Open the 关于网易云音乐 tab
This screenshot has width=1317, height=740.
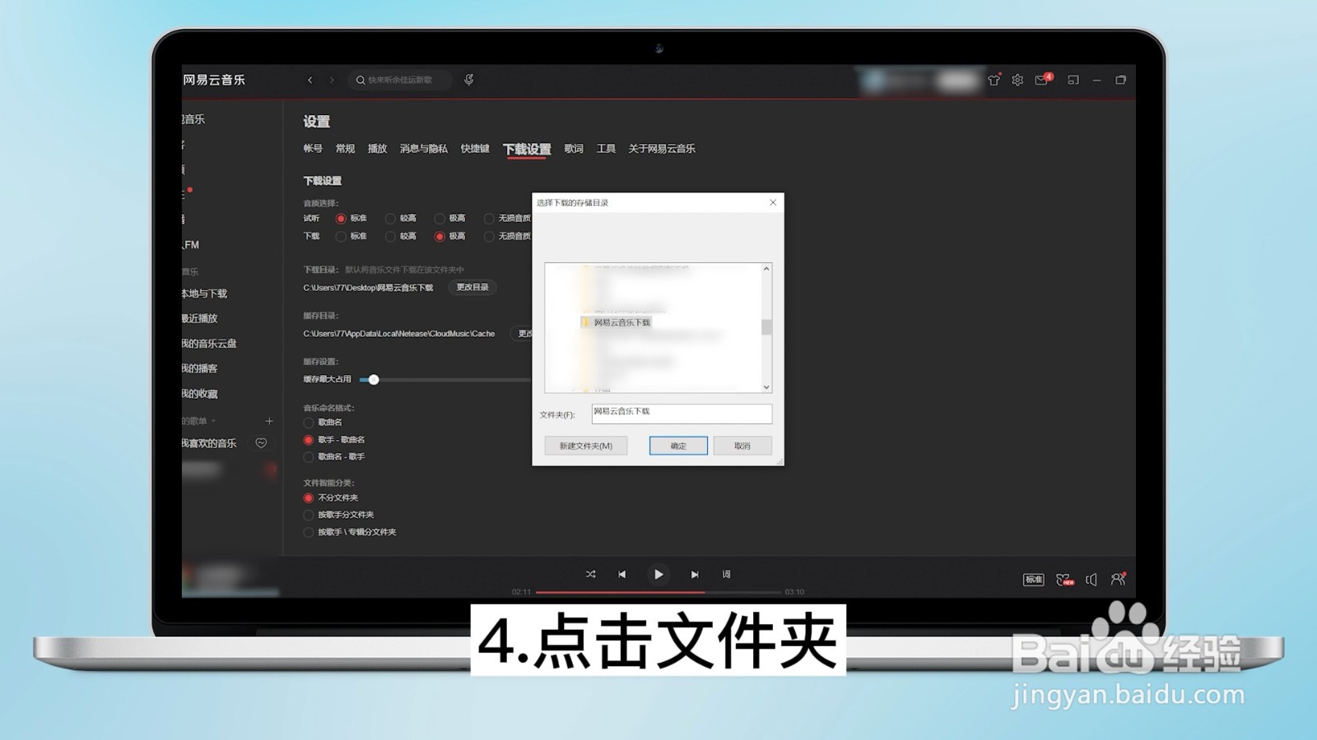(x=662, y=149)
